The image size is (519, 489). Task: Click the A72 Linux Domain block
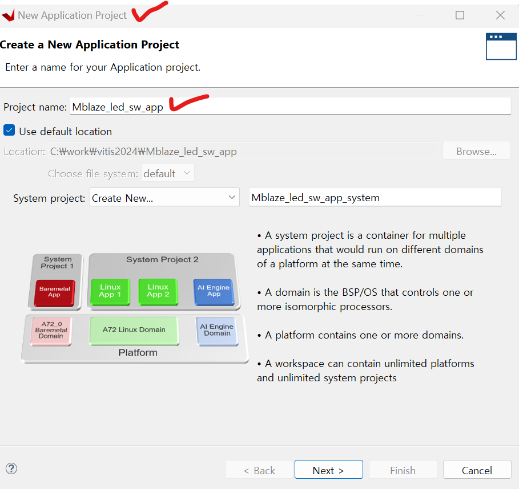click(134, 331)
